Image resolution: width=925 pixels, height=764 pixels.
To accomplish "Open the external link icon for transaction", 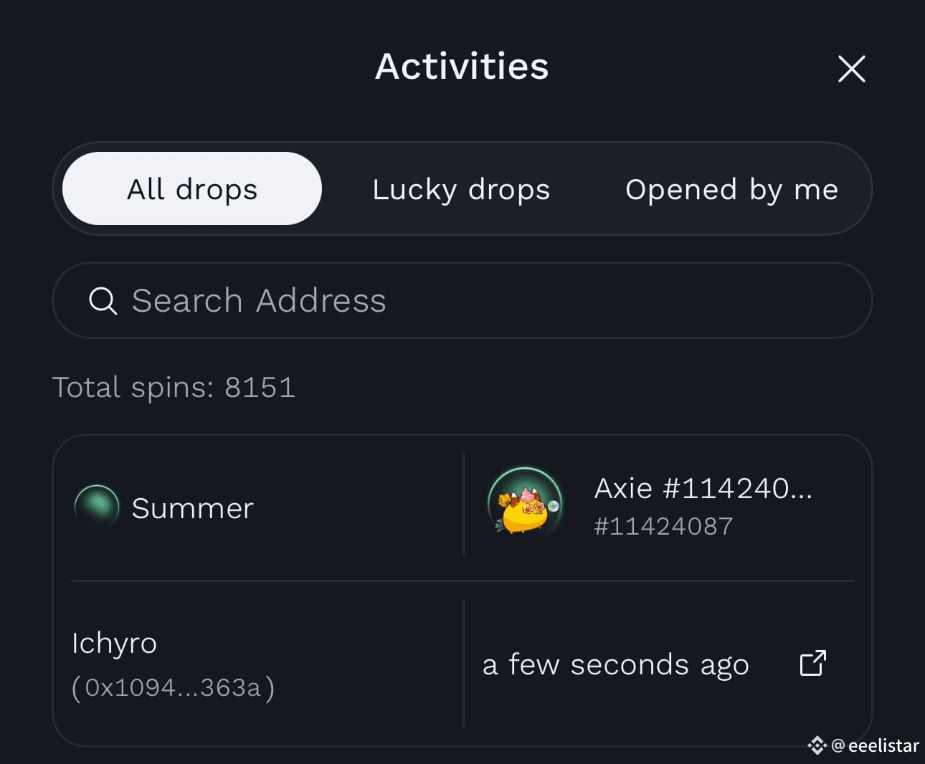I will pos(812,663).
